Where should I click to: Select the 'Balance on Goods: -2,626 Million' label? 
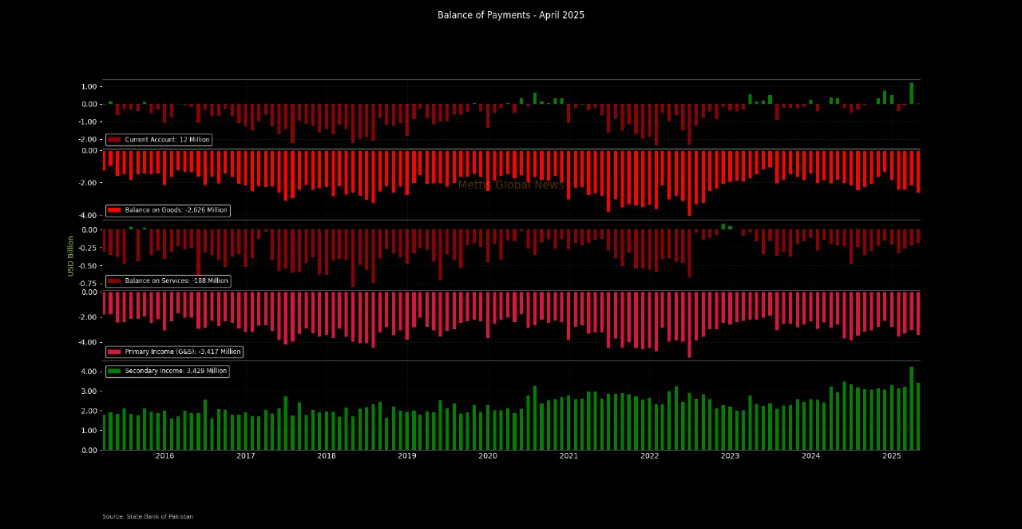point(176,210)
